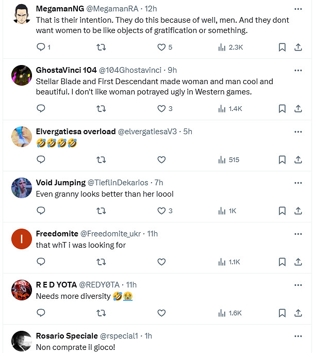
Task: Repost R E D YOTA's tweet
Action: [x=102, y=313]
